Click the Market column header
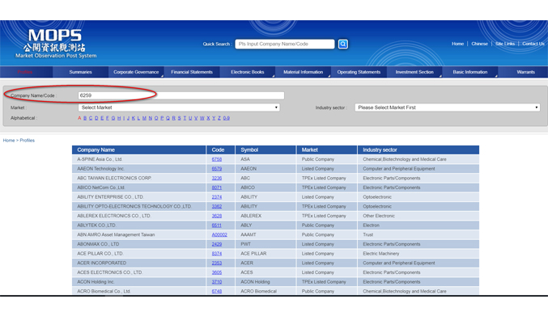 327,150
